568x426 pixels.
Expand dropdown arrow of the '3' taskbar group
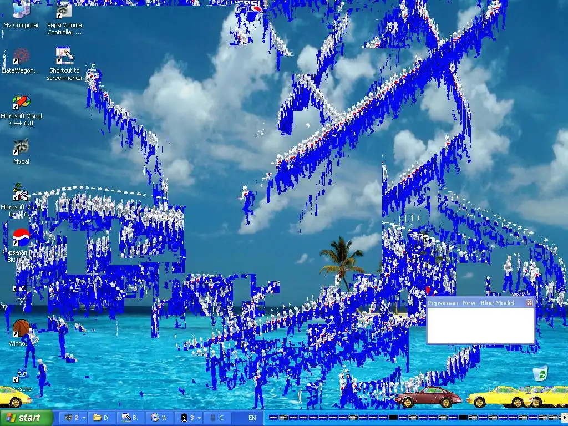click(x=199, y=418)
